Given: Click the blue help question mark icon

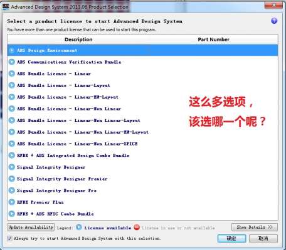Looking at the screenshot, I should point(274,21).
